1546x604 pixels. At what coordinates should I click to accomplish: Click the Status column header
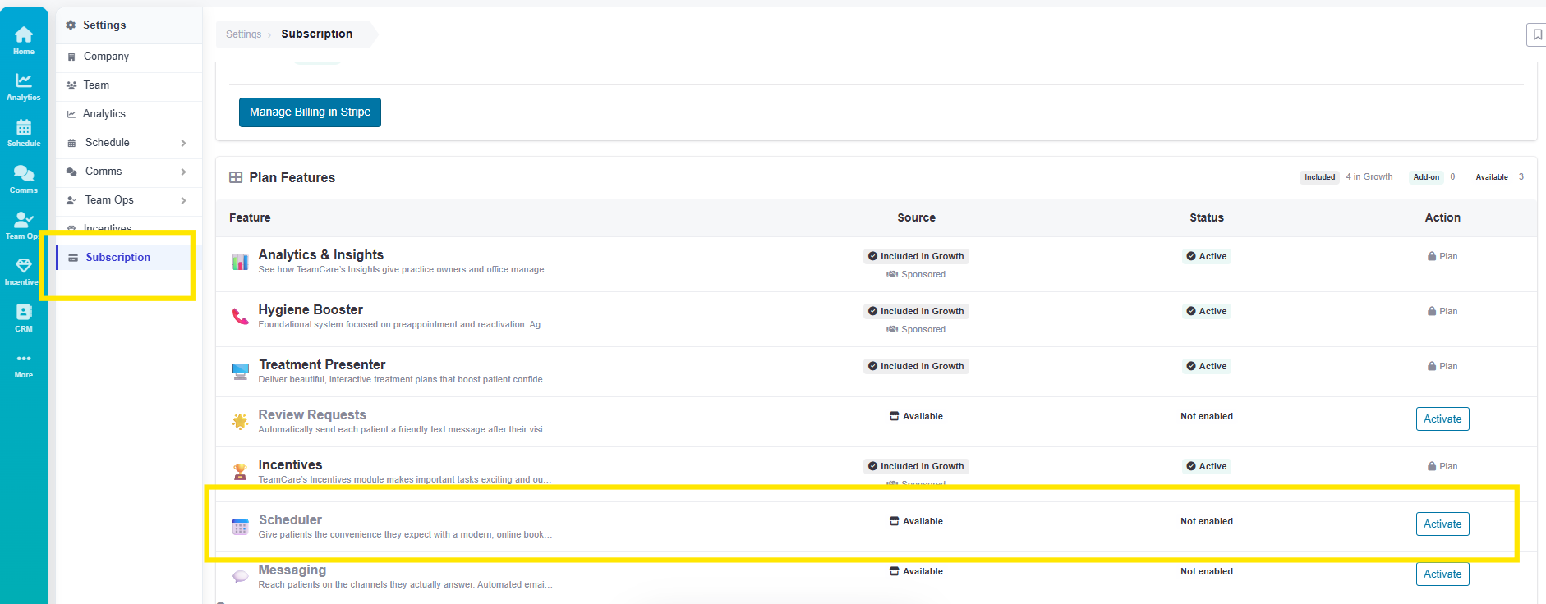[x=1207, y=217]
